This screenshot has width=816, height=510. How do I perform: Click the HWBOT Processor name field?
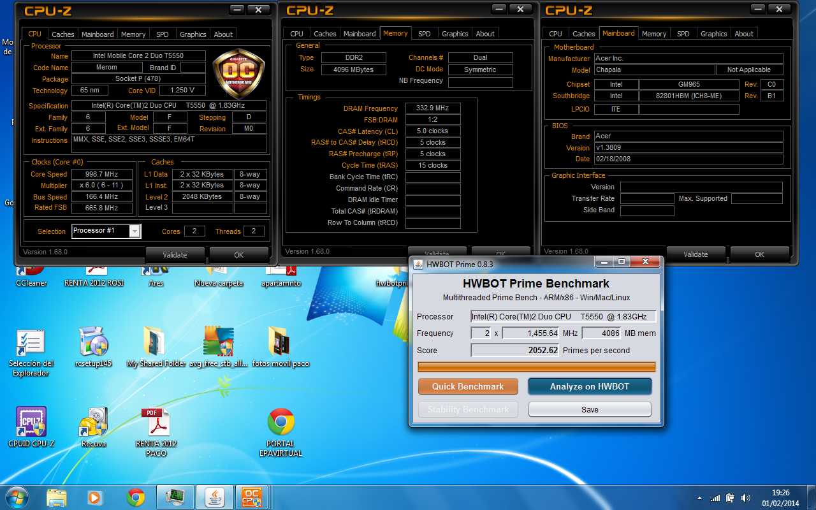[563, 316]
